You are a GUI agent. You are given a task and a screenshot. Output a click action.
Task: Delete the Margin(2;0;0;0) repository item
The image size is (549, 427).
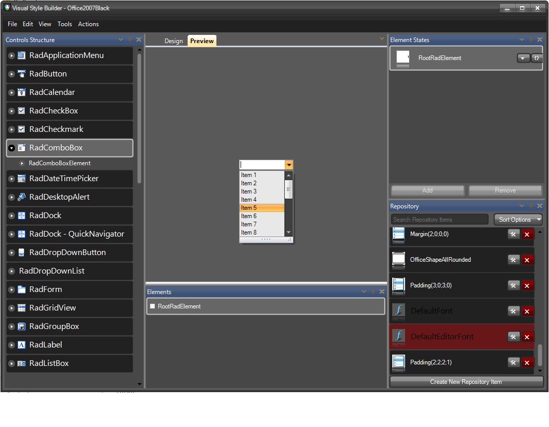[x=527, y=235]
